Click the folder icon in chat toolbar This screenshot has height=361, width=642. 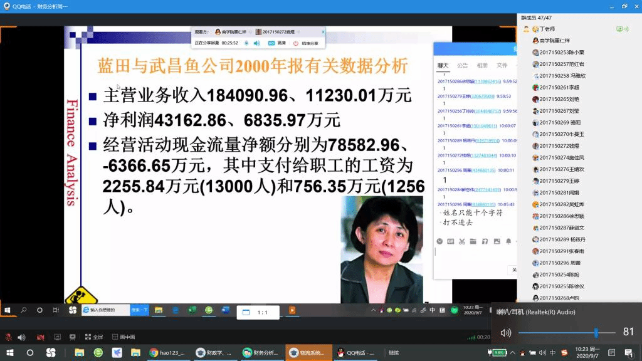(473, 241)
